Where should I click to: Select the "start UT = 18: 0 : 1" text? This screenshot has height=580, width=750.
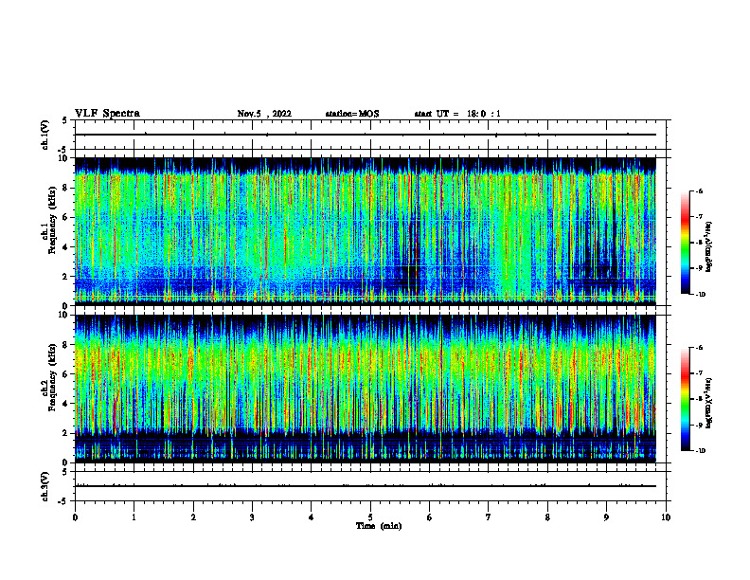(457, 114)
